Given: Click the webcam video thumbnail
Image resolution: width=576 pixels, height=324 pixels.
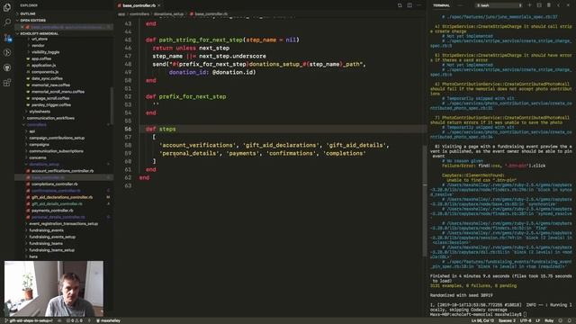Looking at the screenshot, I should click(x=54, y=289).
